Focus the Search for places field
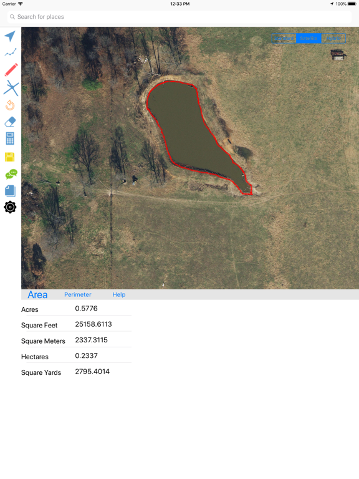The width and height of the screenshot is (359, 479). [179, 17]
